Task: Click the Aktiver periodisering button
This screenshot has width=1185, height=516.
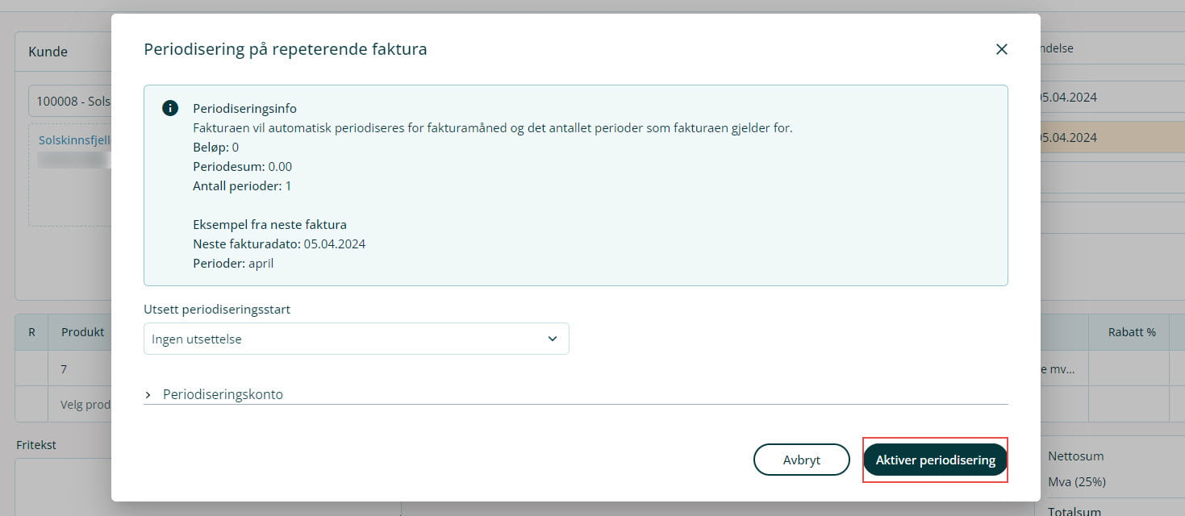Action: pyautogui.click(x=935, y=460)
